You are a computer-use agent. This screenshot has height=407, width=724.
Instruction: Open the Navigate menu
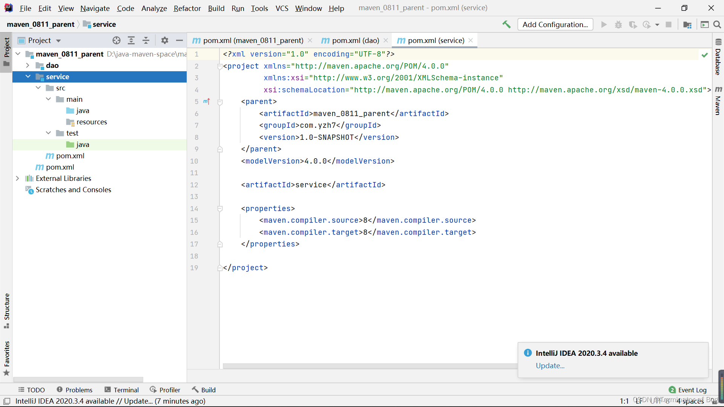[95, 8]
